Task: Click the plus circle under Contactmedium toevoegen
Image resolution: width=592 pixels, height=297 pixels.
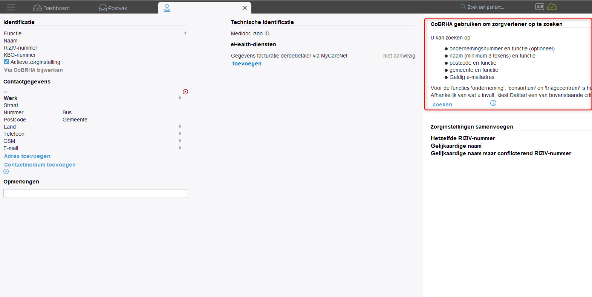Action: pos(6,171)
